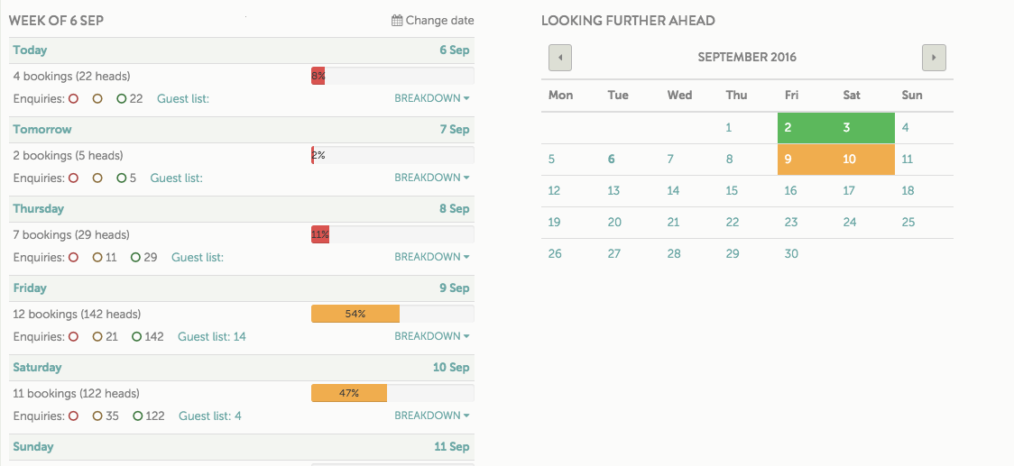Go to previous month arrow button

pos(560,58)
